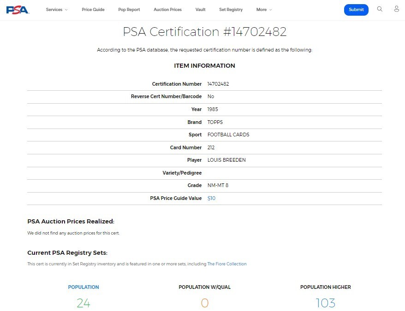Click the player name LOUIS BREEDEN
Image resolution: width=405 pixels, height=311 pixels.
[x=226, y=160]
